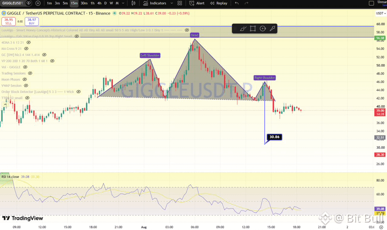This screenshot has width=387, height=230.
Task: Click the 28.30 red price axis label
Action: pos(380,155)
